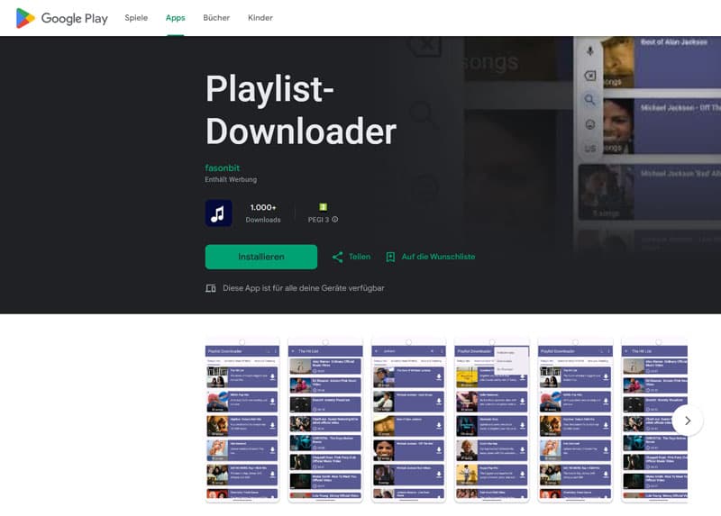
Task: Click the Google Play logo
Action: 61,18
